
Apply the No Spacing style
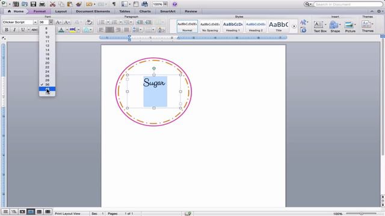pyautogui.click(x=210, y=26)
